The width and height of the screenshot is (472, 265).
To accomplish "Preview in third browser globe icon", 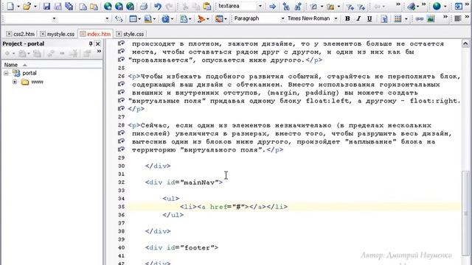I will 130,6.
